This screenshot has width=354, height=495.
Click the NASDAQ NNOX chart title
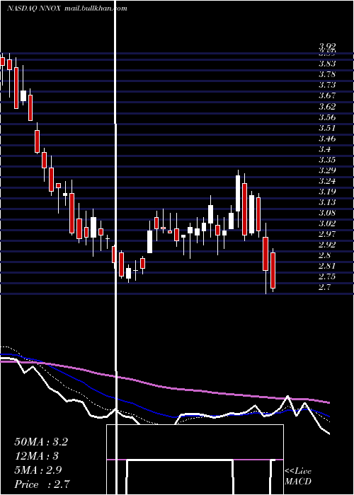click(35, 8)
